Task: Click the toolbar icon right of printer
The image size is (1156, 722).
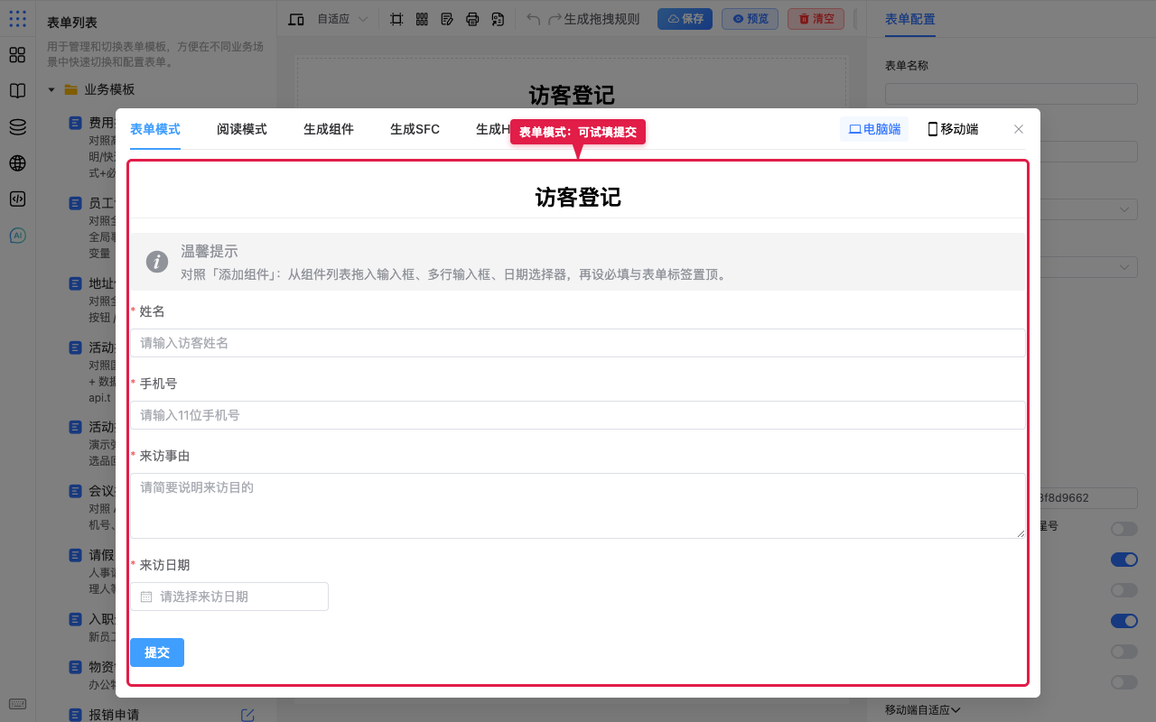Action: point(498,19)
